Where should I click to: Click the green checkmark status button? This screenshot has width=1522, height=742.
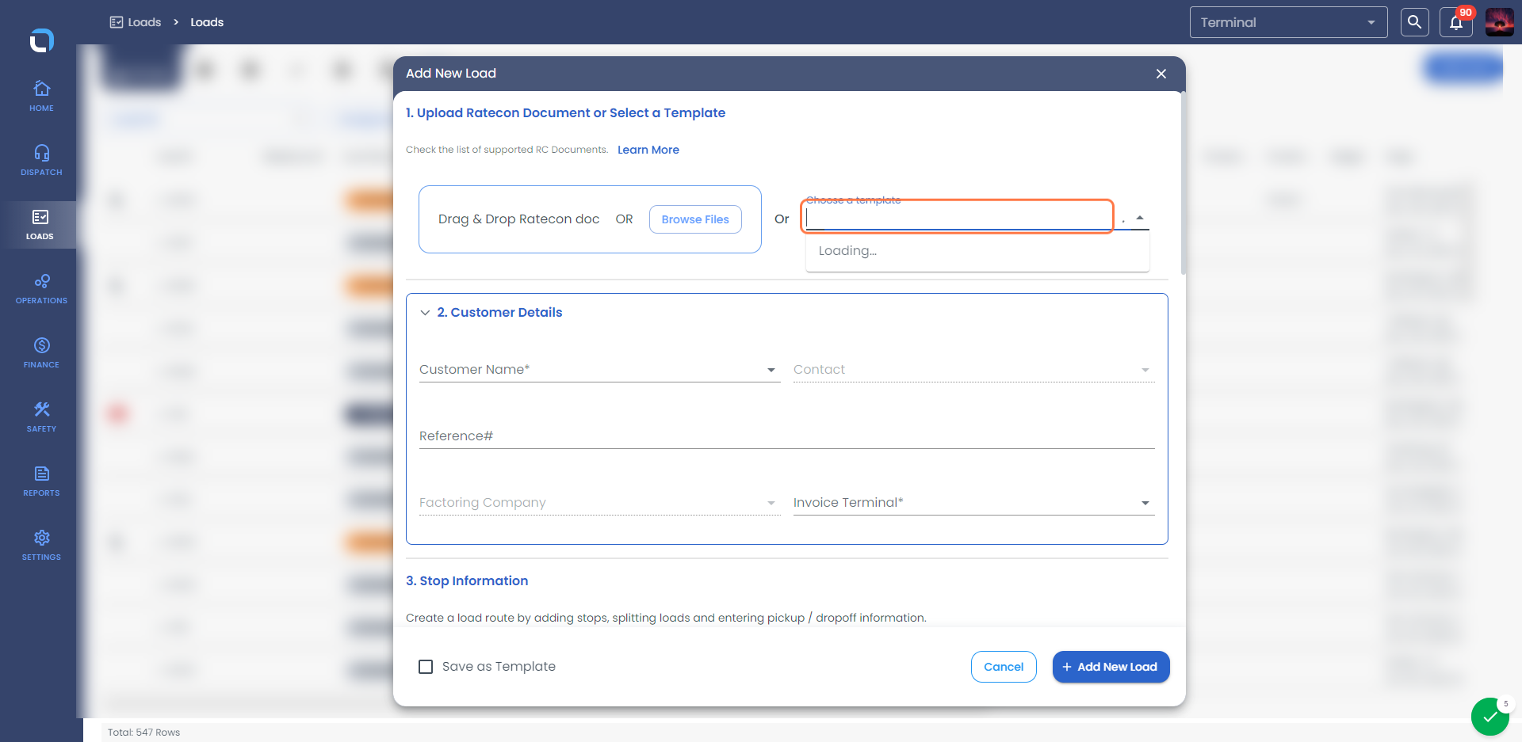(x=1490, y=717)
